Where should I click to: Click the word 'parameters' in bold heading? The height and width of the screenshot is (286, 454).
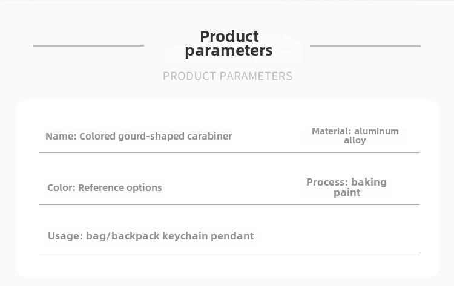tap(229, 51)
